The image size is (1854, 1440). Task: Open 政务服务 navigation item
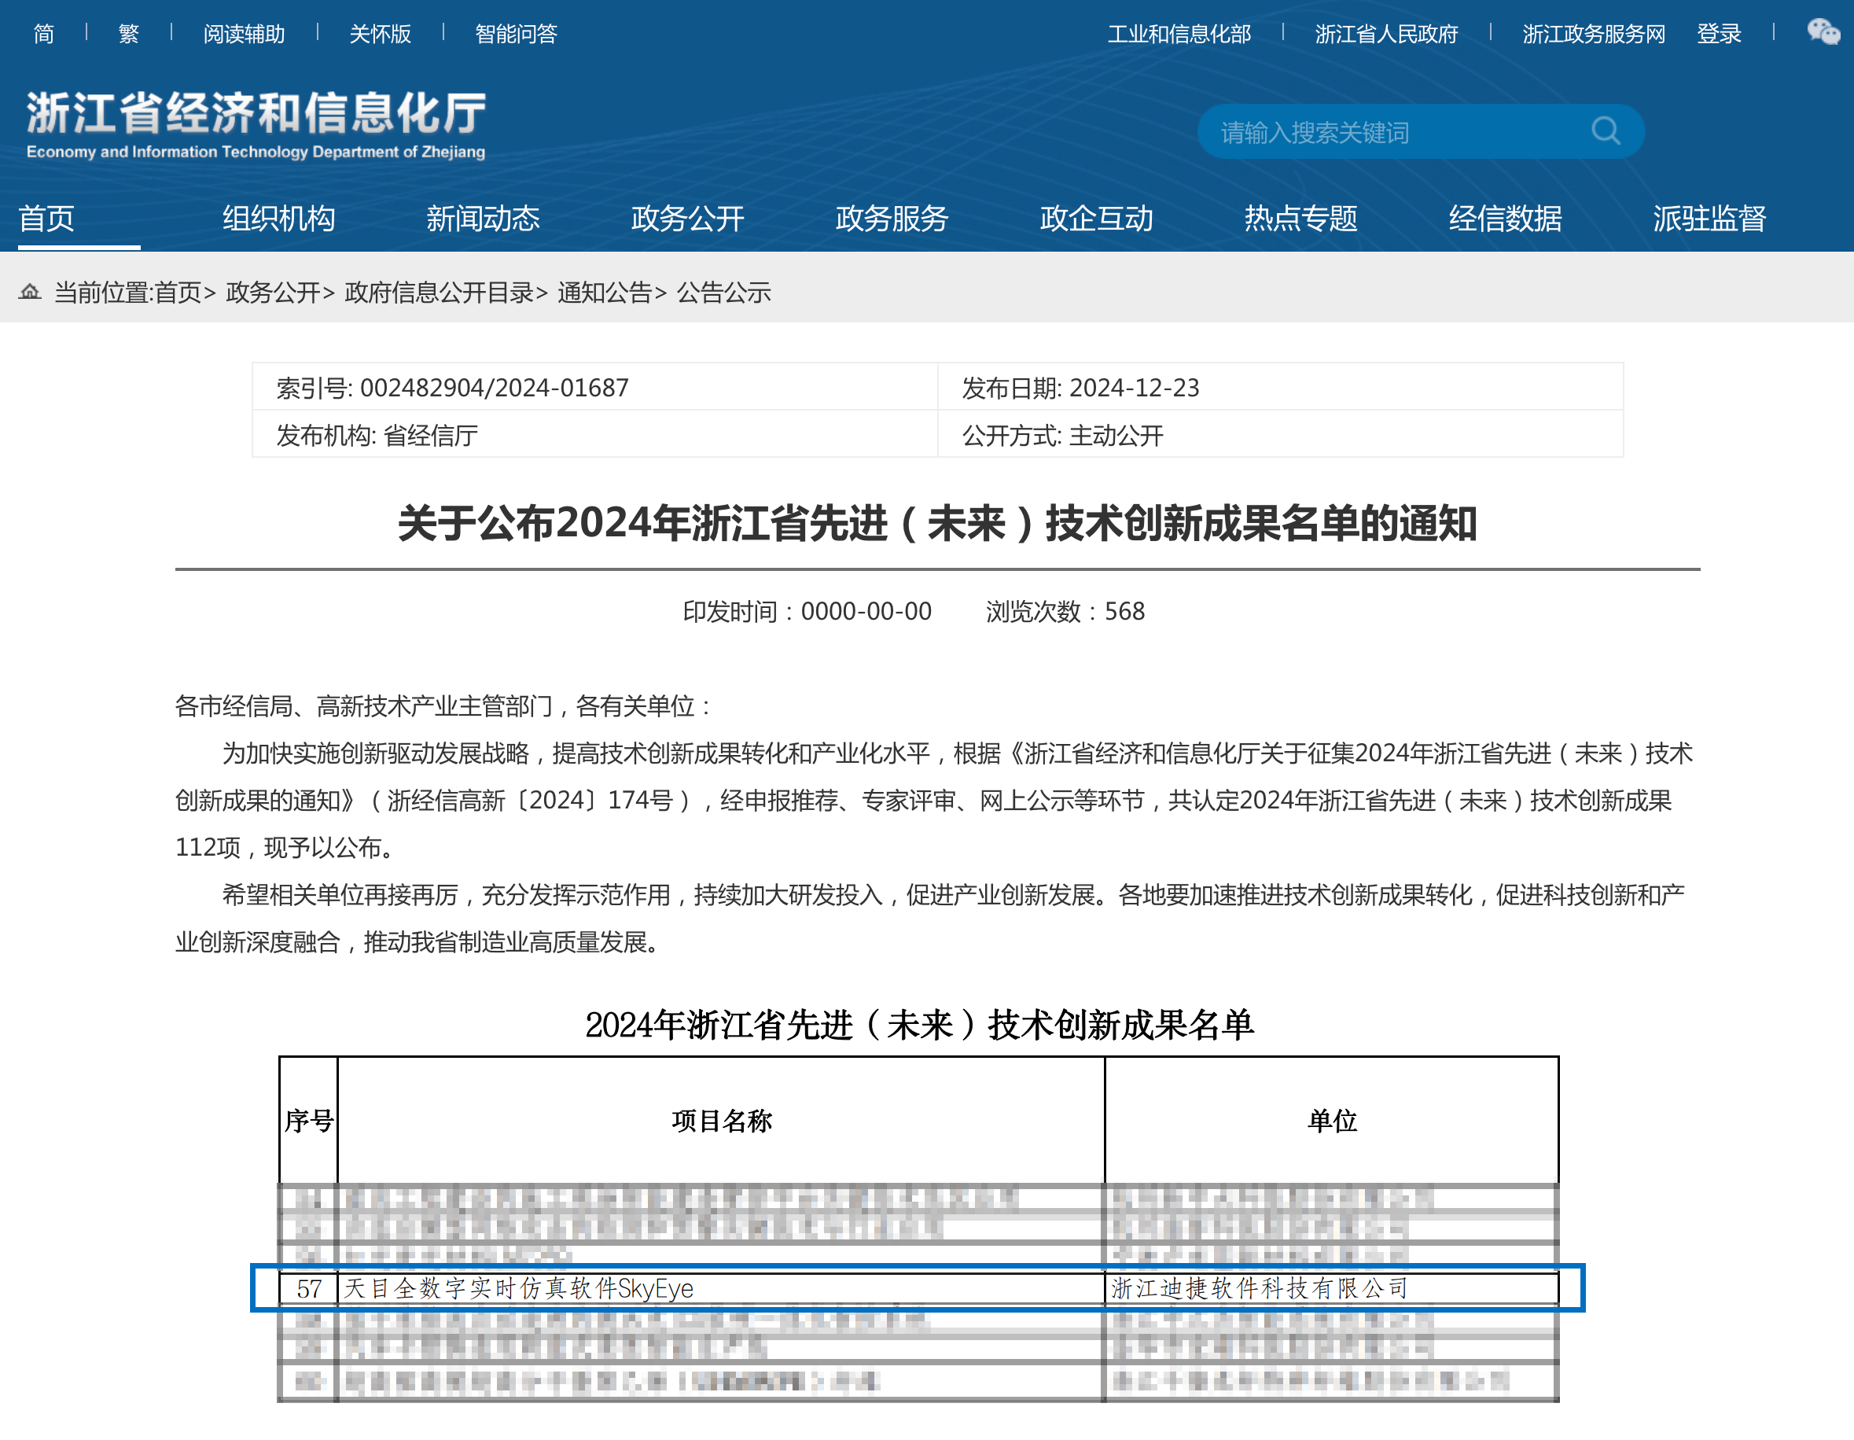tap(892, 218)
